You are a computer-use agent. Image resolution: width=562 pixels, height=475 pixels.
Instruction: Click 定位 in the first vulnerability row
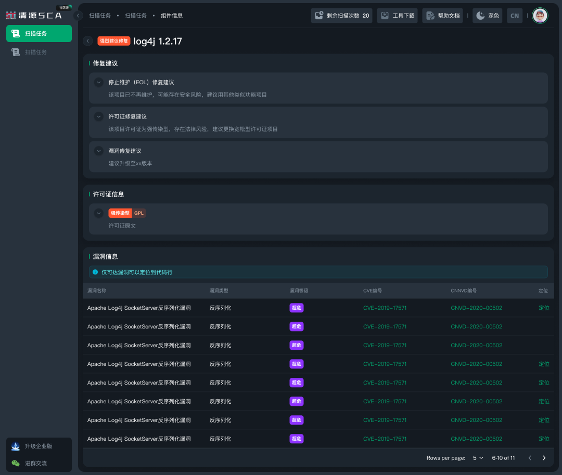(x=544, y=308)
